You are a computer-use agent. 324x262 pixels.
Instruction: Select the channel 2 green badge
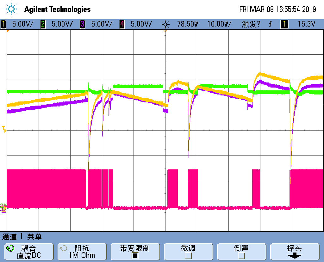coord(43,24)
